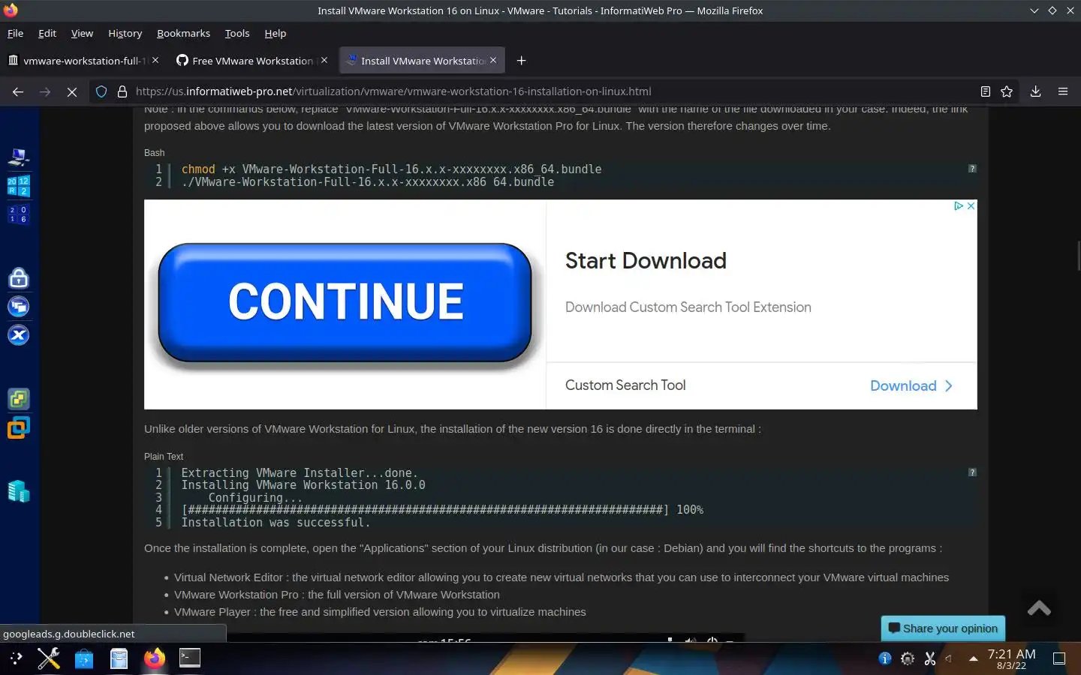Show site security lock information
Screen dimensions: 1081x675
[x=122, y=91]
